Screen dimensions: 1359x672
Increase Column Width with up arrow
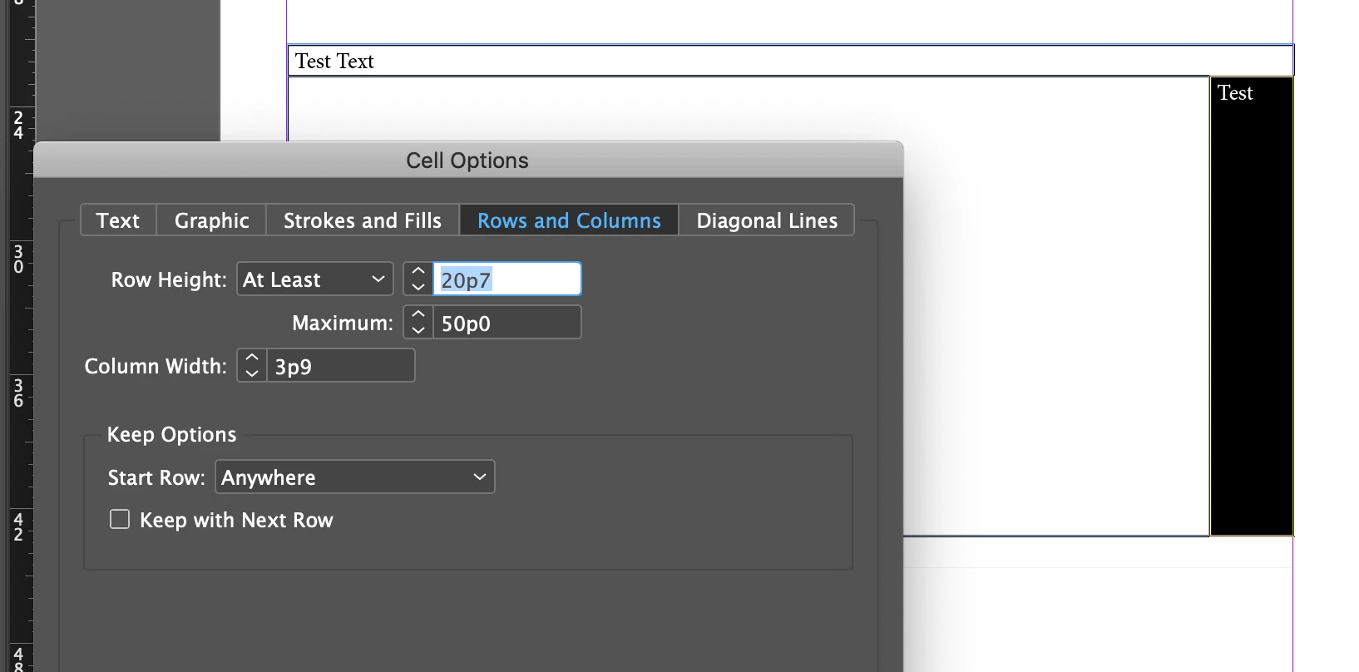252,358
